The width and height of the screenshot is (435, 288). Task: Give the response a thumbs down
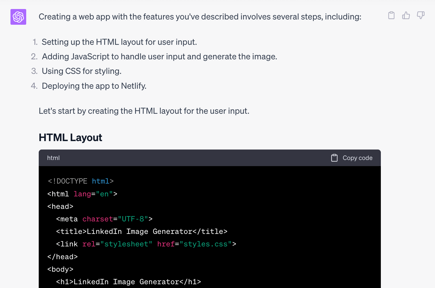pyautogui.click(x=421, y=15)
